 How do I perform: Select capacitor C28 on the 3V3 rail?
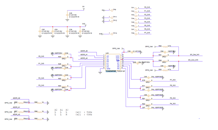tap(67, 31)
